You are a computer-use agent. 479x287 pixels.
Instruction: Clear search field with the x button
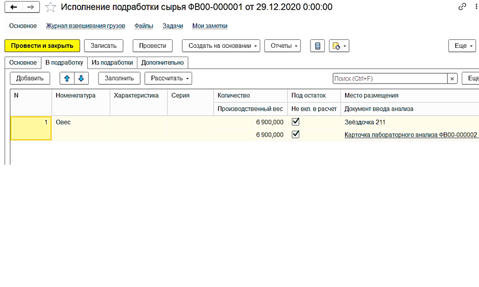(452, 79)
